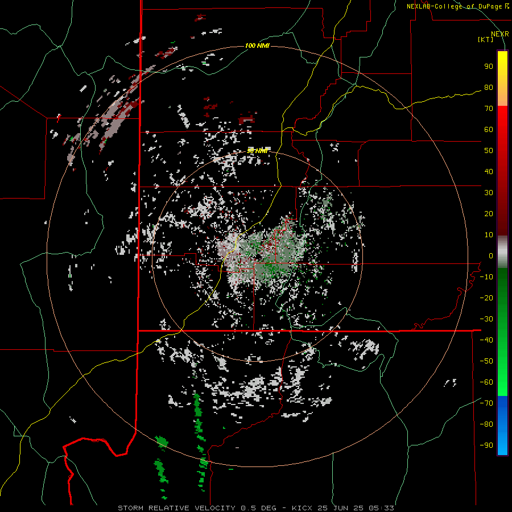Click the 70 value on the velocity scale
This screenshot has width=512, height=512.
(x=489, y=109)
